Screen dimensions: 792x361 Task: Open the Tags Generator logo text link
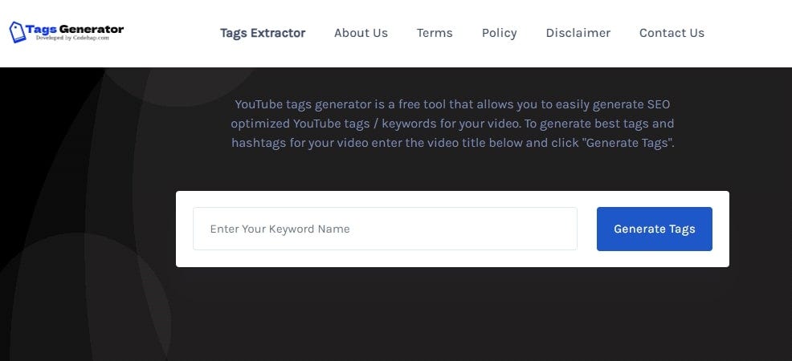75,29
